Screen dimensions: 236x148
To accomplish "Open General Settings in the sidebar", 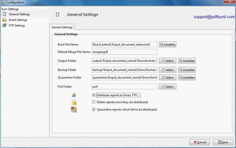I will coord(19,14).
